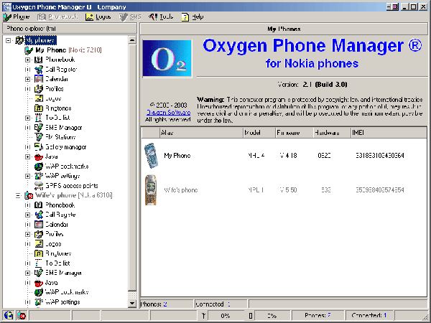
Task: Select My Phone row thumbnail
Action: pos(151,156)
